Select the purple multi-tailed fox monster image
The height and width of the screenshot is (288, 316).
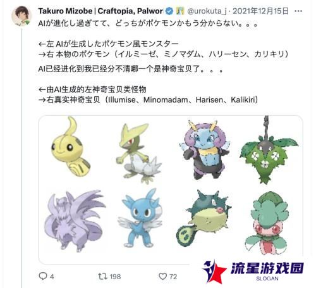[75, 221]
